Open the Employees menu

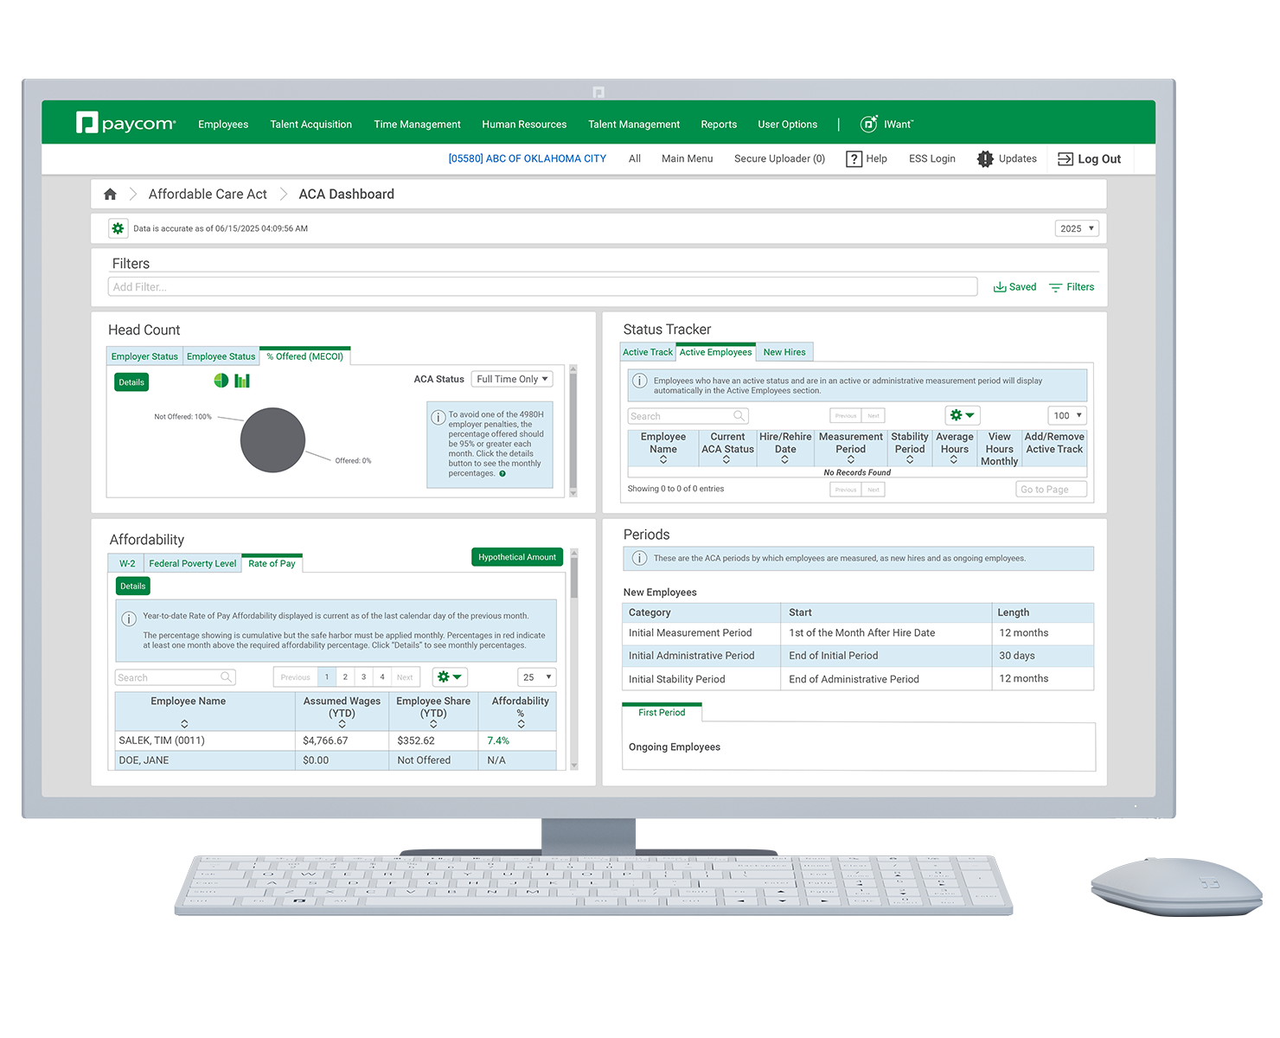coord(223,125)
